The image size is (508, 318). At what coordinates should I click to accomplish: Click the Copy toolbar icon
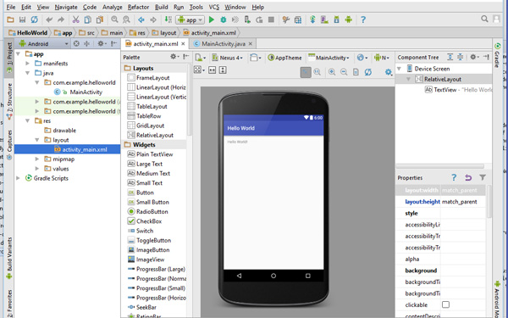87,20
